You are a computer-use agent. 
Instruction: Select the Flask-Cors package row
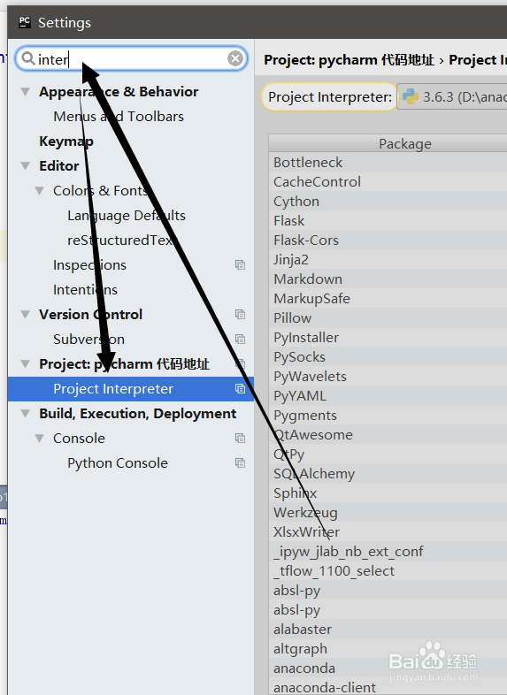click(x=388, y=241)
